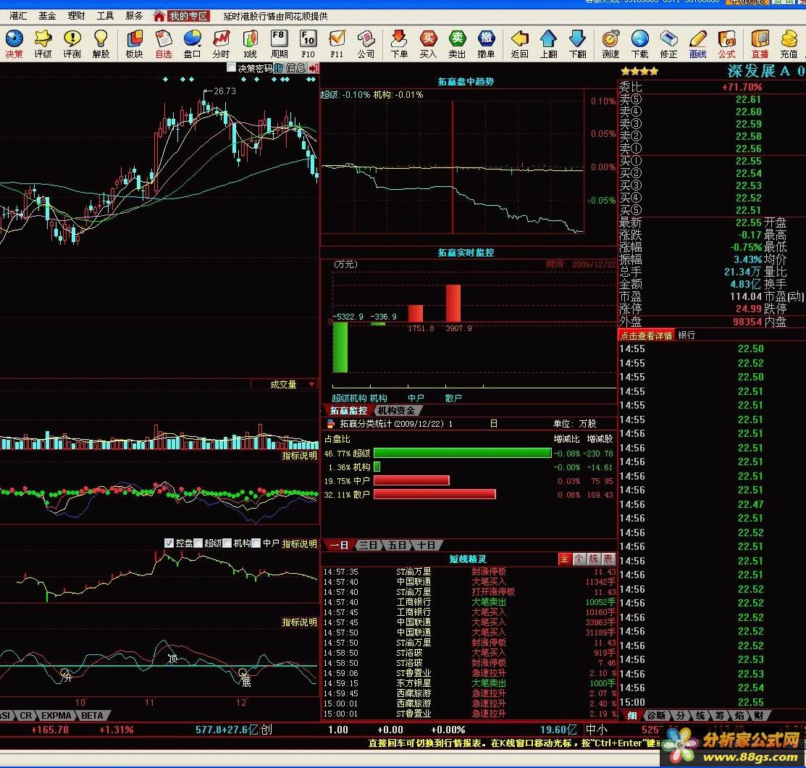Viewport: 806px width, 768px height.
Task: Click 点击查看详情 button
Action: pyautogui.click(x=646, y=335)
